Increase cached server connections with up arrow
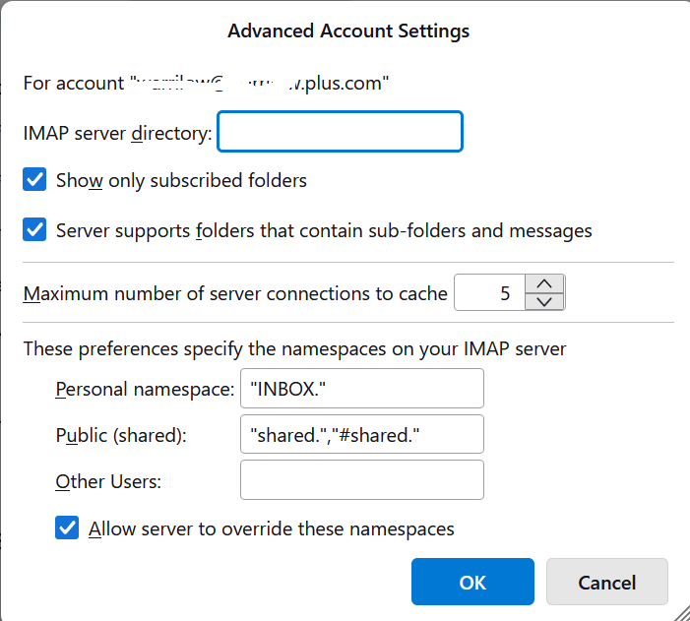The height and width of the screenshot is (621, 690). [x=545, y=283]
